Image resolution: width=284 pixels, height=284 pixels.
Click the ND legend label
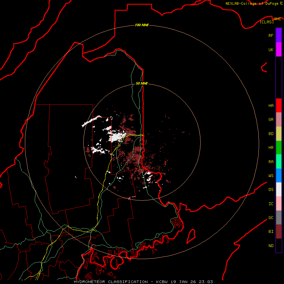[x=271, y=246]
